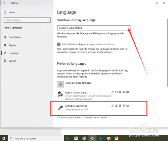Click keyboard feature icon in 中文 row

(128, 106)
